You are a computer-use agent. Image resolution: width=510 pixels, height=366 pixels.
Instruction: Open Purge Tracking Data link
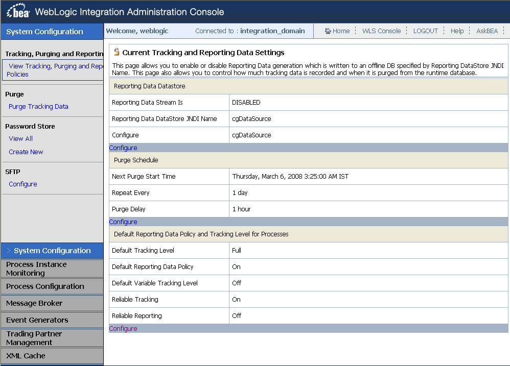pos(38,107)
